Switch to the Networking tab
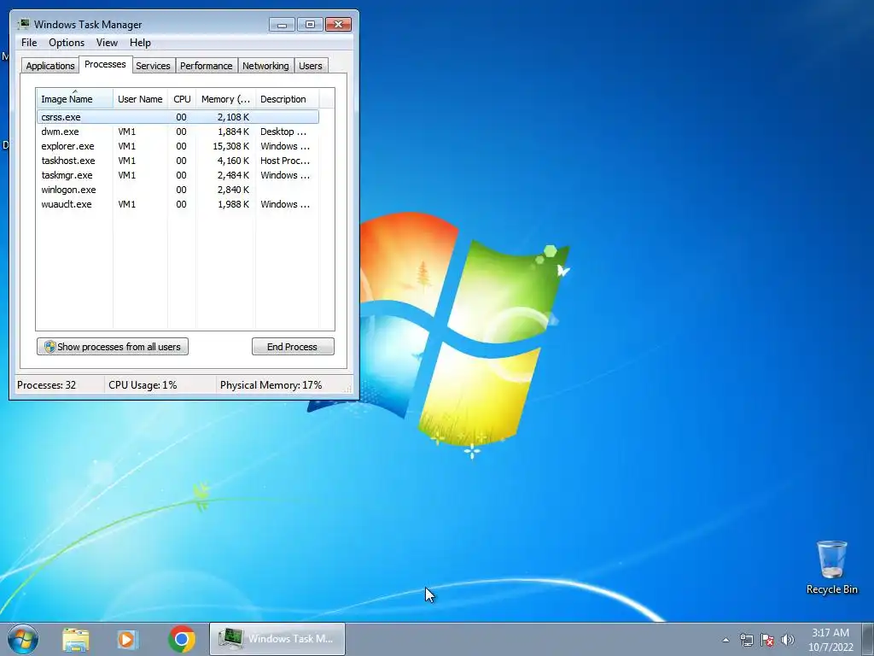 (x=266, y=66)
